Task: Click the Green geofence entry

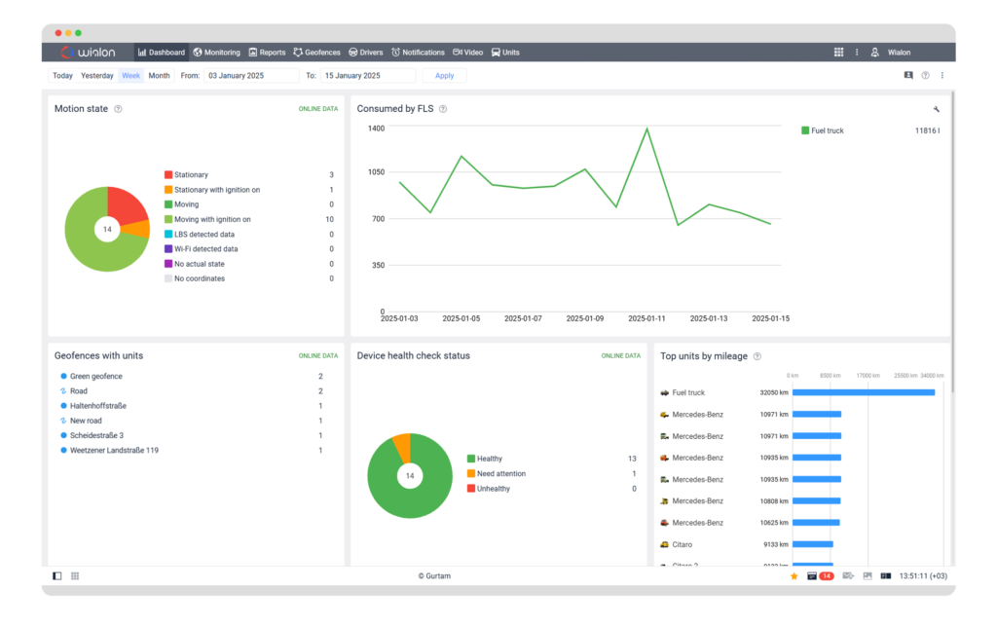Action: pyautogui.click(x=95, y=376)
